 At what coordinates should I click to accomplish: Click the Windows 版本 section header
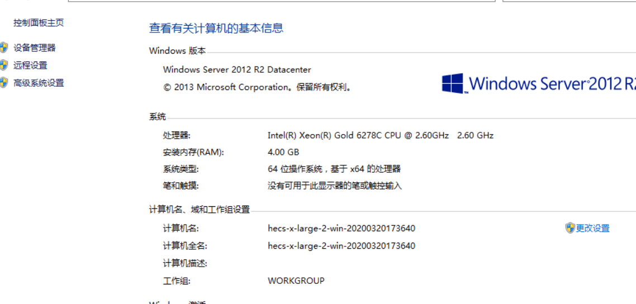pos(178,51)
